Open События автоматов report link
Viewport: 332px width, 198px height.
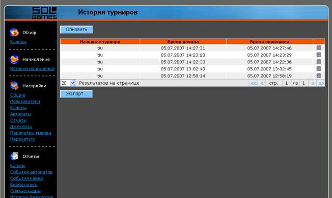(x=31, y=172)
